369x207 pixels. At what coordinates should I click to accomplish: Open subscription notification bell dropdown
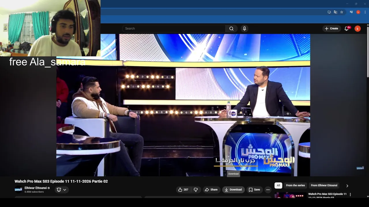coord(62,190)
